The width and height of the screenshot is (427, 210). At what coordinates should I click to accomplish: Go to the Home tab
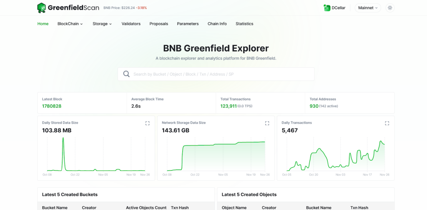pos(43,24)
